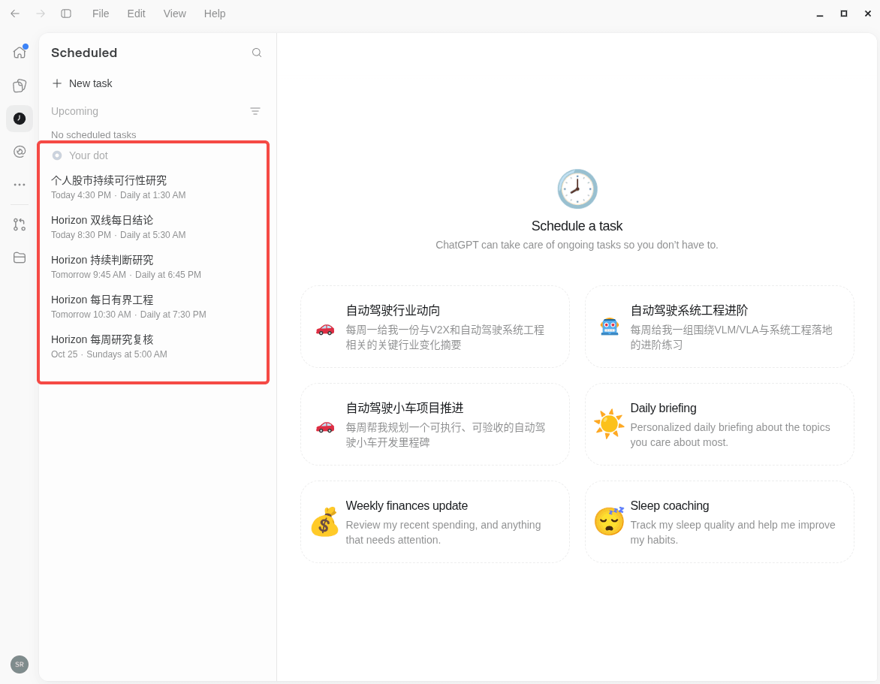Select the Your dot radio indicator
This screenshot has width=880, height=684.
click(56, 155)
